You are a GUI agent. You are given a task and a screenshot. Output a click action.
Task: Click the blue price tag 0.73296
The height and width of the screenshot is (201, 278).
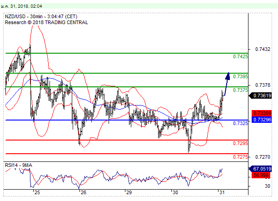click(x=262, y=120)
